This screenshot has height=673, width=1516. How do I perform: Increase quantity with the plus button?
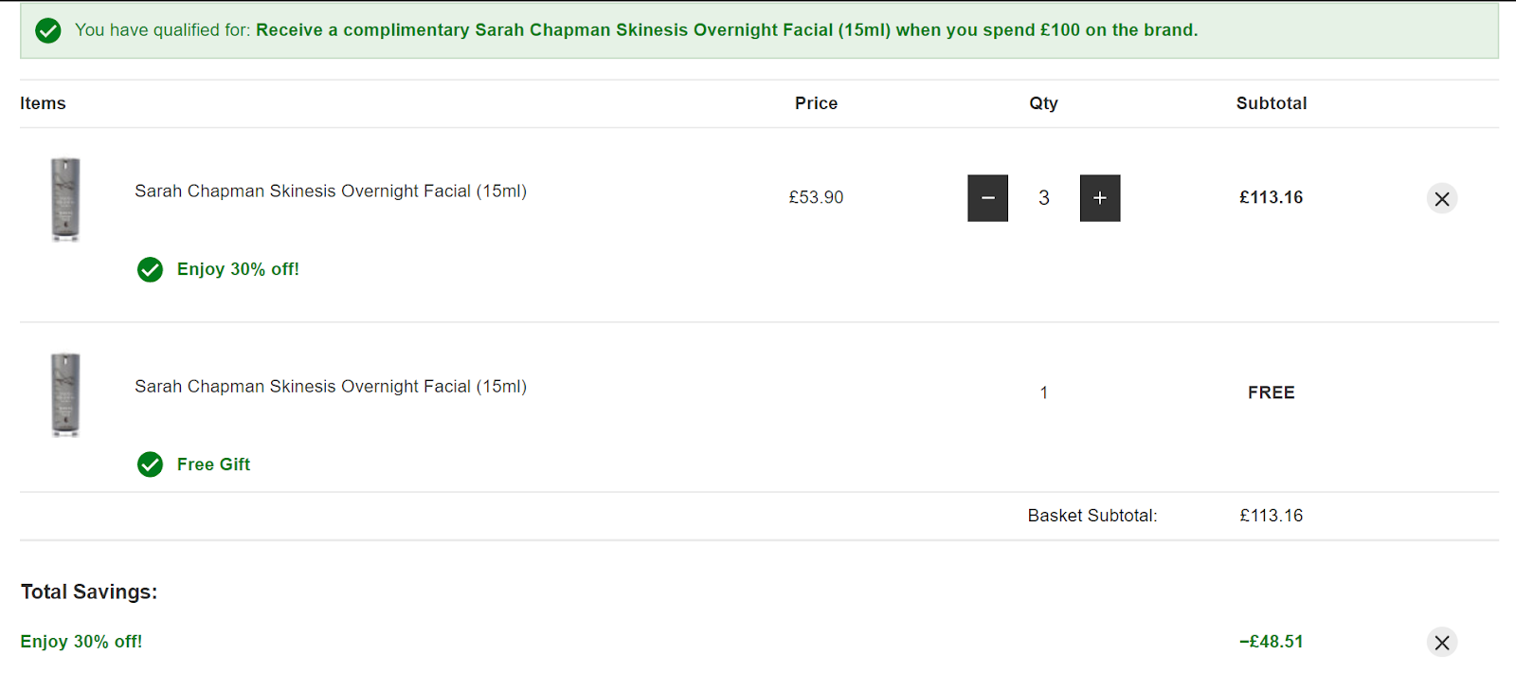[1100, 198]
